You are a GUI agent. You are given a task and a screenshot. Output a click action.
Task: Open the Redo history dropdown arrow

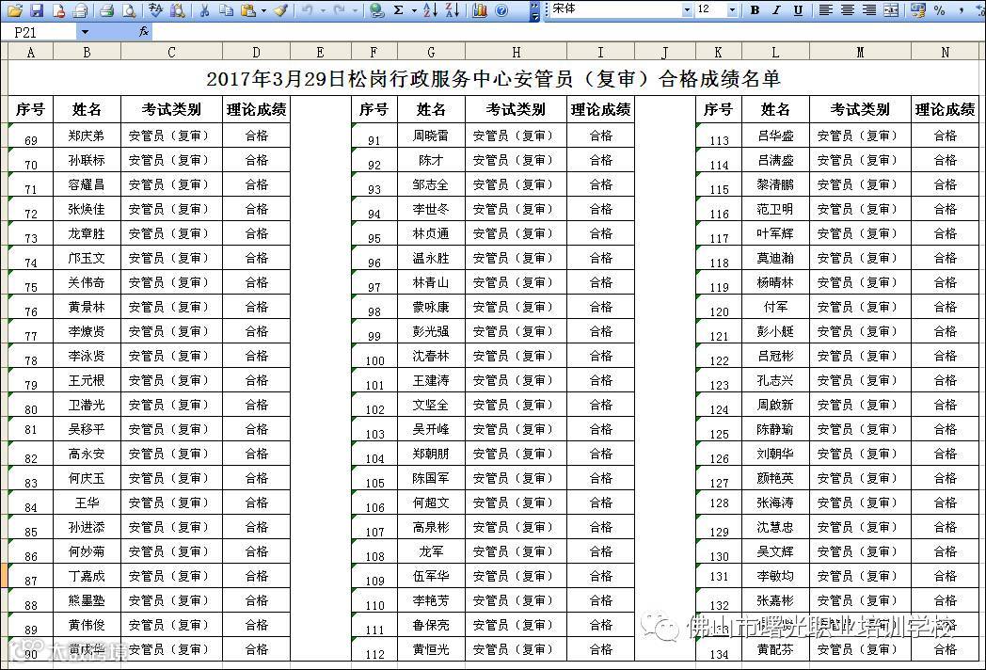coord(356,10)
